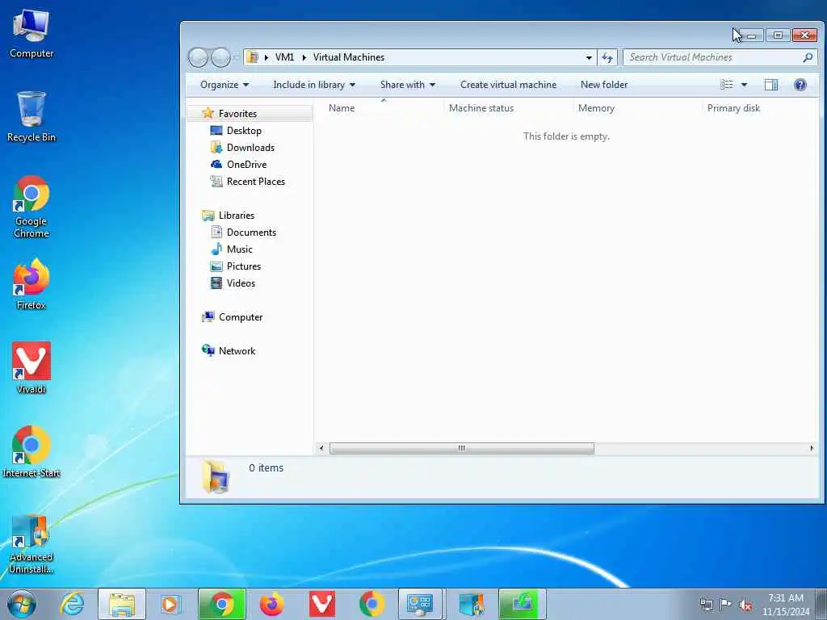Open the Recycle Bin desktop icon
The width and height of the screenshot is (827, 620).
[x=31, y=116]
